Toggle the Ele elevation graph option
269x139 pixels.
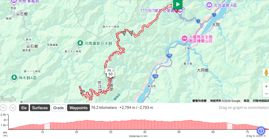pos(24,108)
